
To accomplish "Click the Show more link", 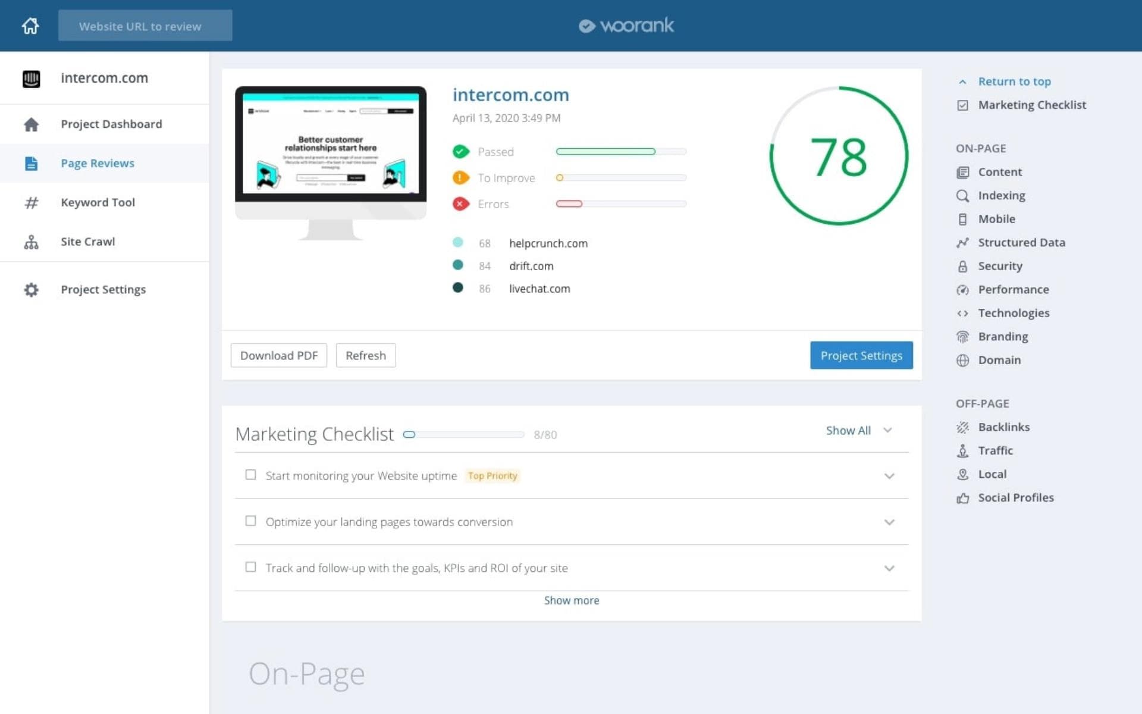I will pyautogui.click(x=572, y=600).
